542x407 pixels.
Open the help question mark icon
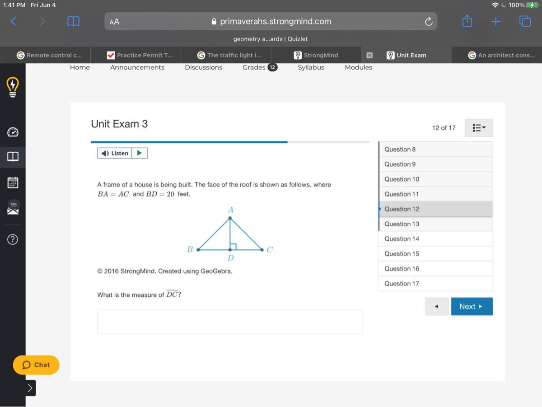coord(13,239)
